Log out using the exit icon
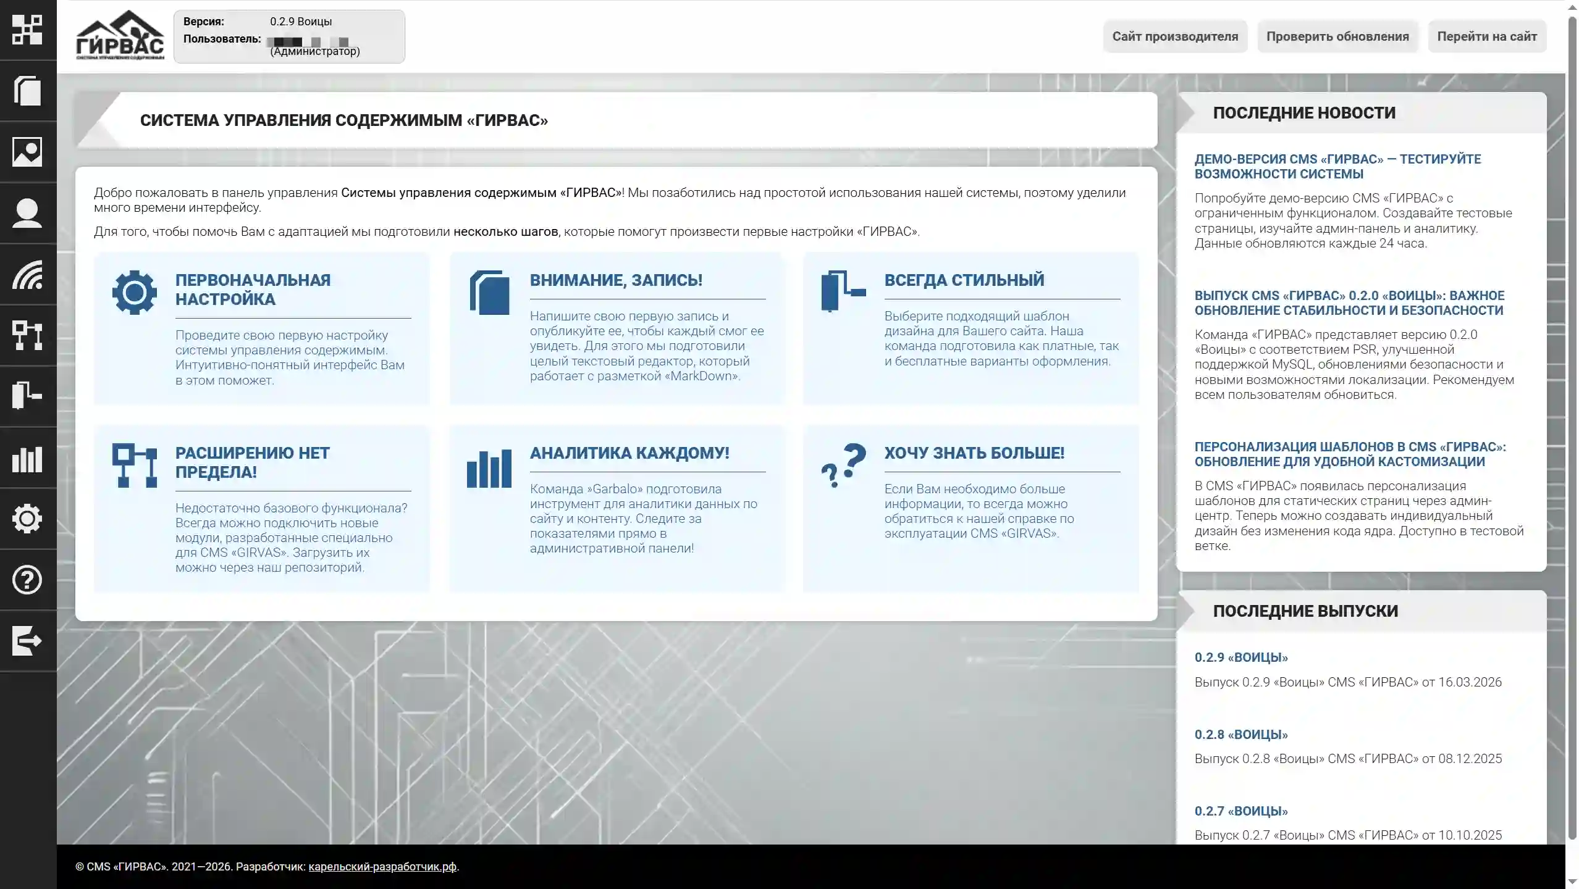Image resolution: width=1579 pixels, height=889 pixels. 28,641
